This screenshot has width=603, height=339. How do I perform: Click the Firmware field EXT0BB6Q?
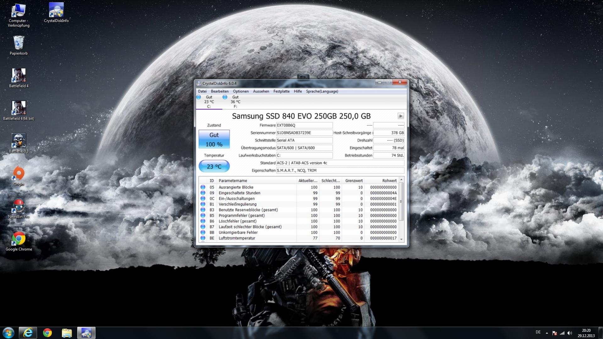(304, 125)
